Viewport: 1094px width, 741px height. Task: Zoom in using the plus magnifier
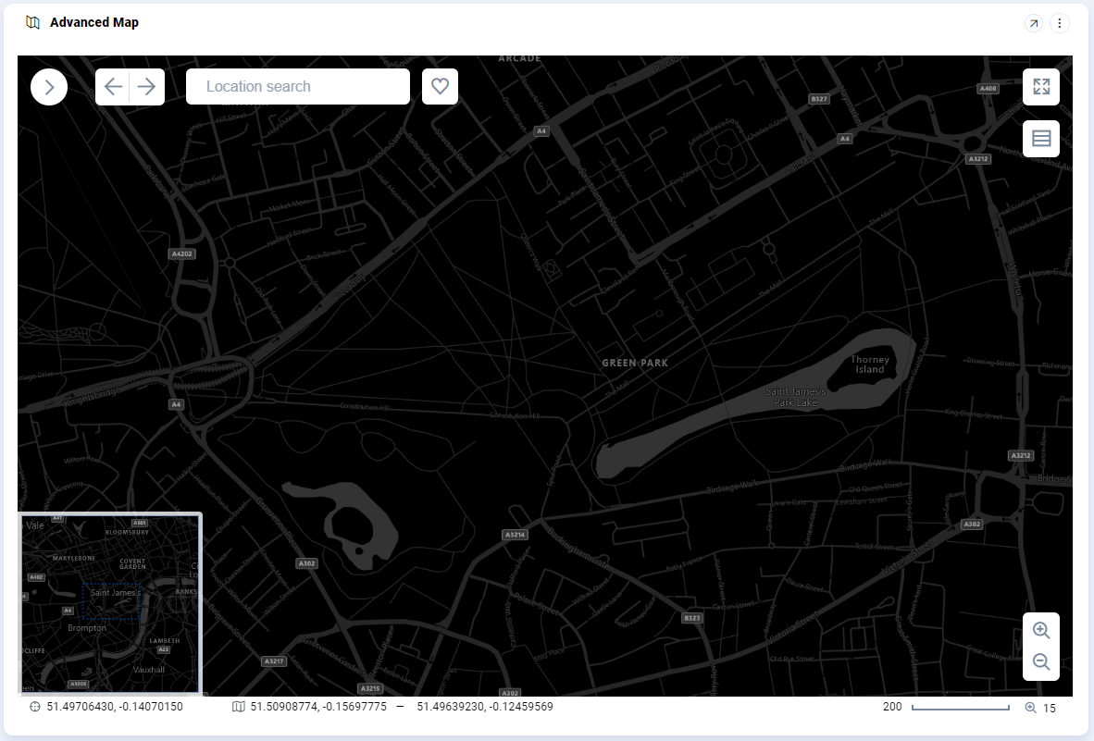tap(1040, 631)
